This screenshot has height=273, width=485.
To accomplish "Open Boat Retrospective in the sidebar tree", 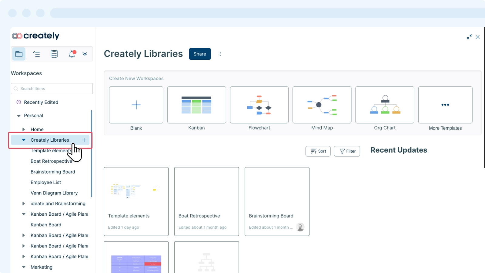I will (x=51, y=161).
